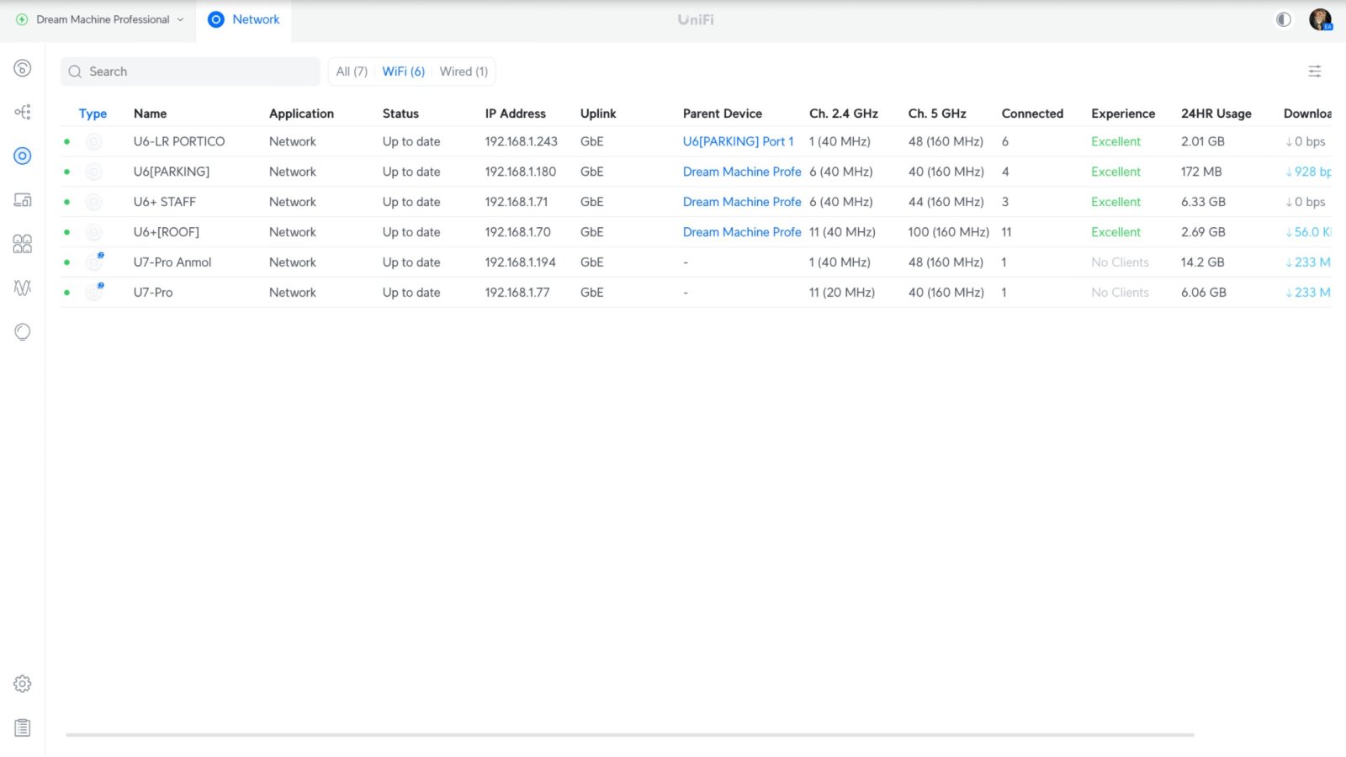Select the Wired (1) filter tab
The width and height of the screenshot is (1346, 757).
click(464, 71)
